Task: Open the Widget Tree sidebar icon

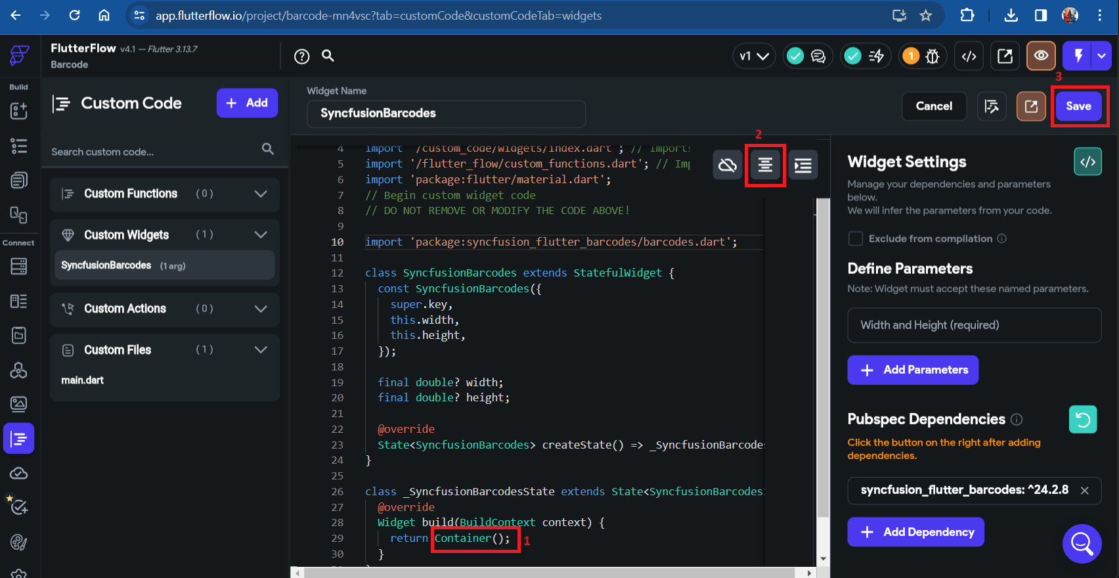Action: click(19, 146)
